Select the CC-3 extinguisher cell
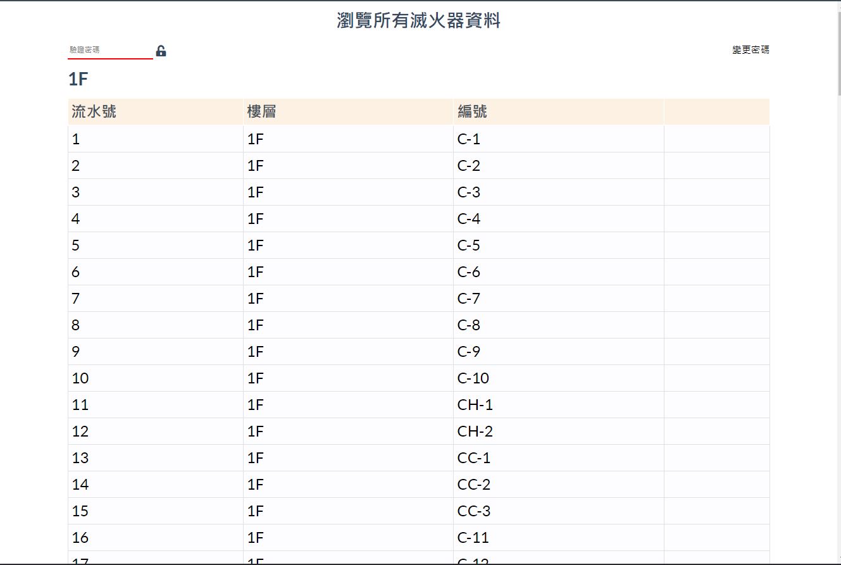Screen dimensions: 841x565 point(474,511)
